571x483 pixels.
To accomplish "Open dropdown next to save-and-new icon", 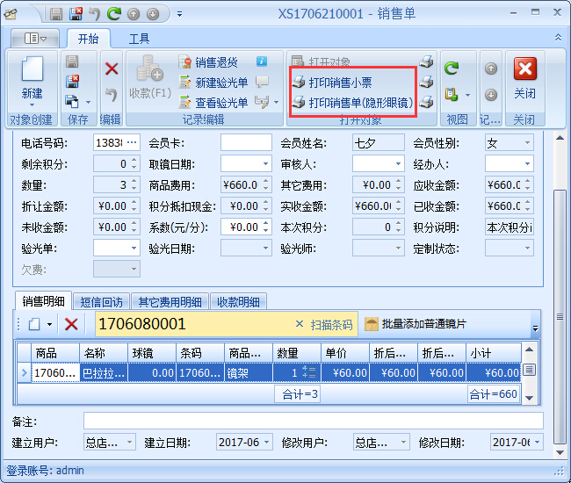I will click(88, 102).
